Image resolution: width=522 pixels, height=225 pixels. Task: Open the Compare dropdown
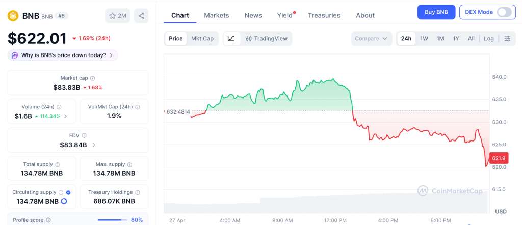pyautogui.click(x=371, y=38)
